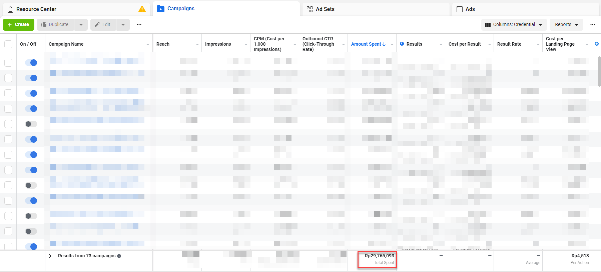Open the Edit button dropdown arrow

pos(123,25)
